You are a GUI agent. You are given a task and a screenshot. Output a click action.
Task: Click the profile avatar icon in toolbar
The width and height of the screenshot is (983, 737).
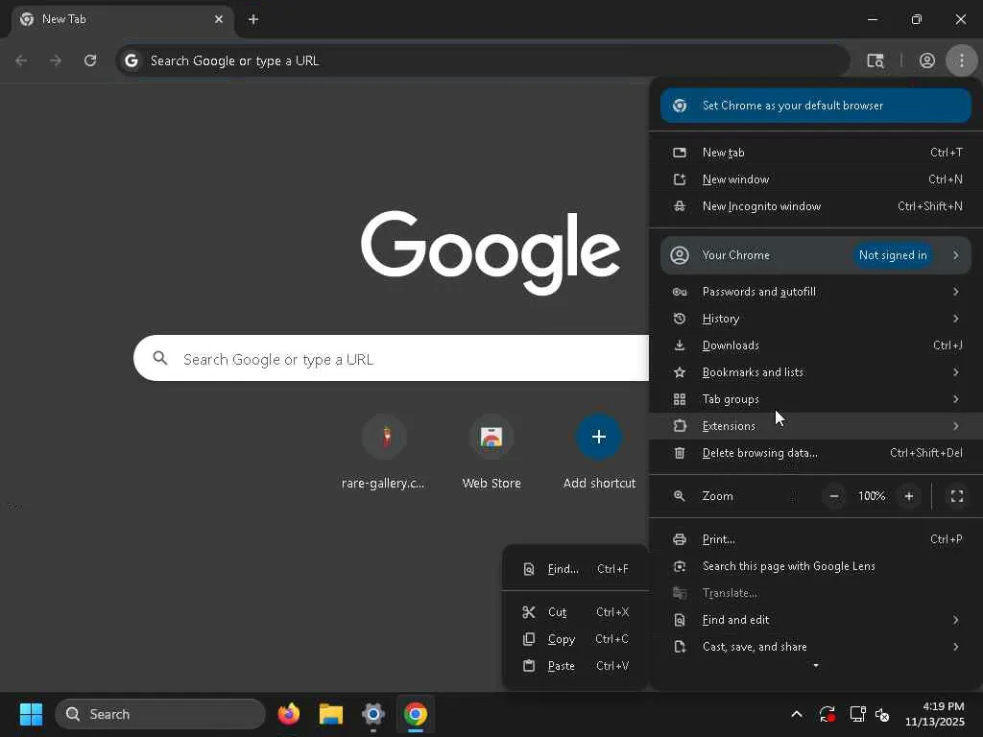(x=926, y=60)
